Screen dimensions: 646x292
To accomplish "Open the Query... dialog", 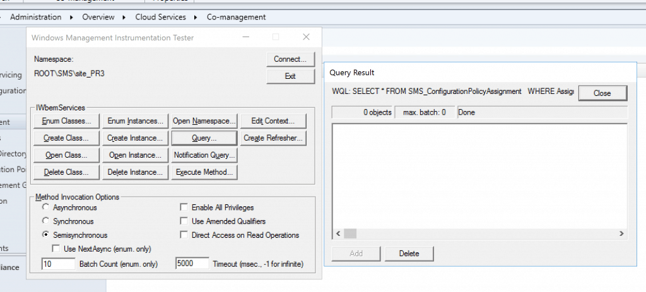I will click(x=204, y=138).
